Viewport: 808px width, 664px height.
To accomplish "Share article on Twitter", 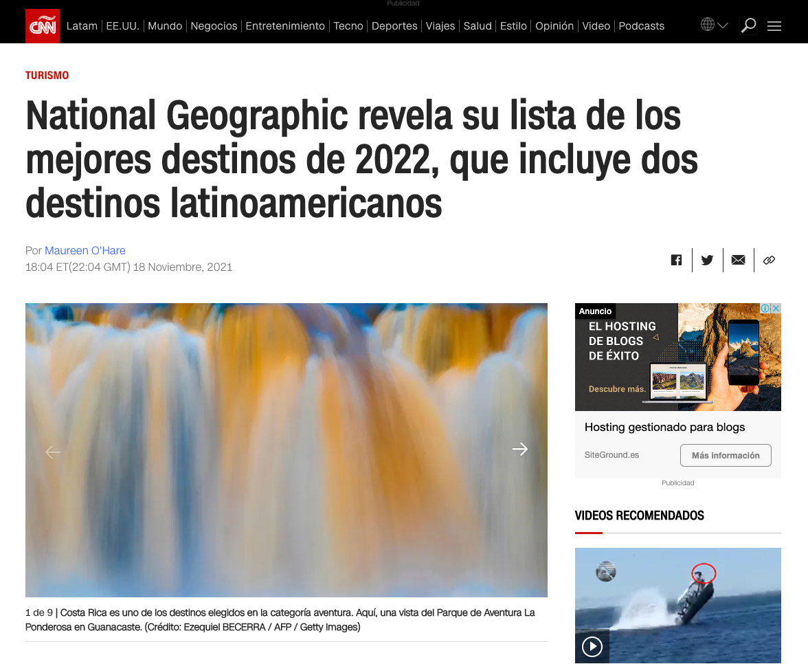I will [x=707, y=260].
